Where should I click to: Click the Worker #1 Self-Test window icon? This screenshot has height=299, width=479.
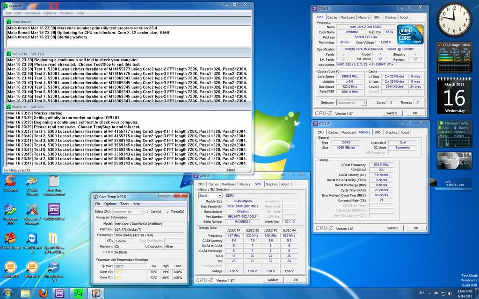pos(8,54)
